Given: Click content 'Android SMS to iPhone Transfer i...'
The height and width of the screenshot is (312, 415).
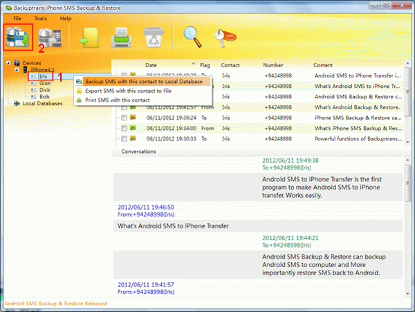Looking at the screenshot, I should point(358,75).
